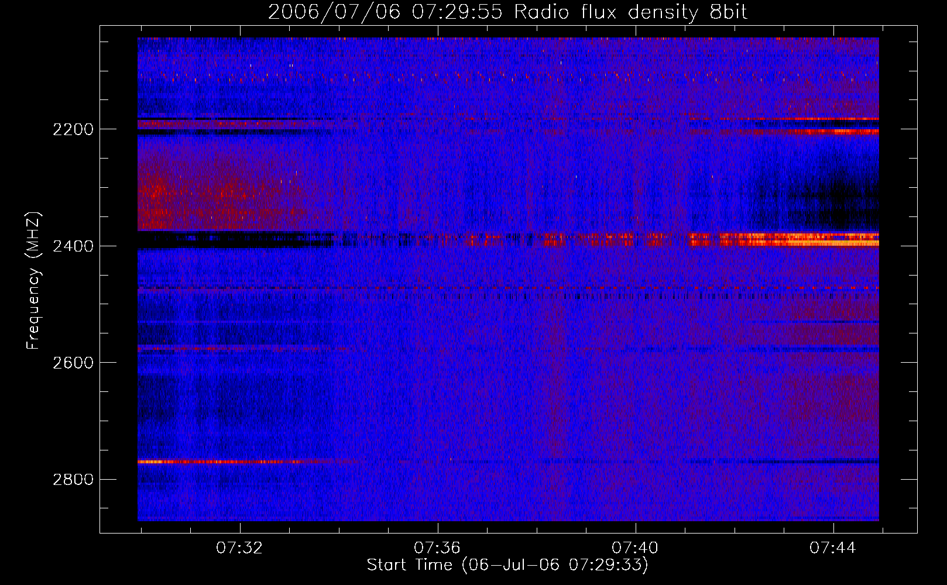
Task: Click the 07:40 time tick label
Action: pos(635,548)
